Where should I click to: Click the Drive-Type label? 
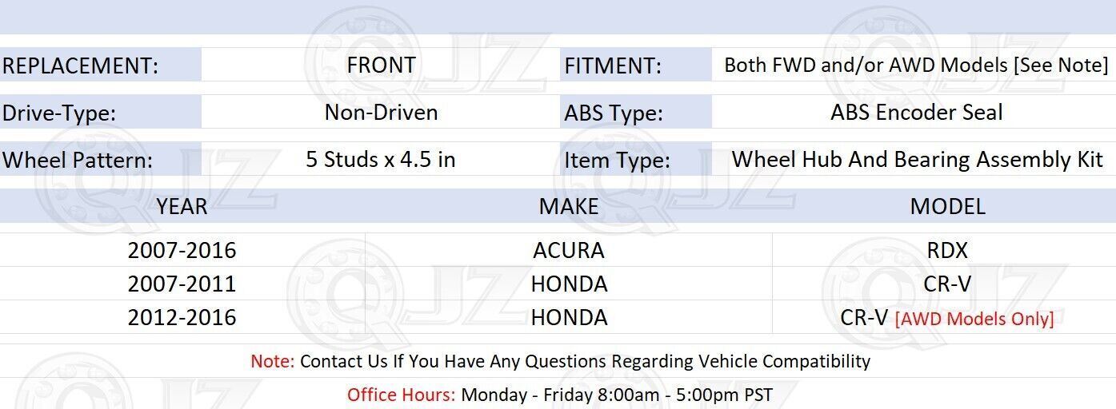pyautogui.click(x=59, y=113)
